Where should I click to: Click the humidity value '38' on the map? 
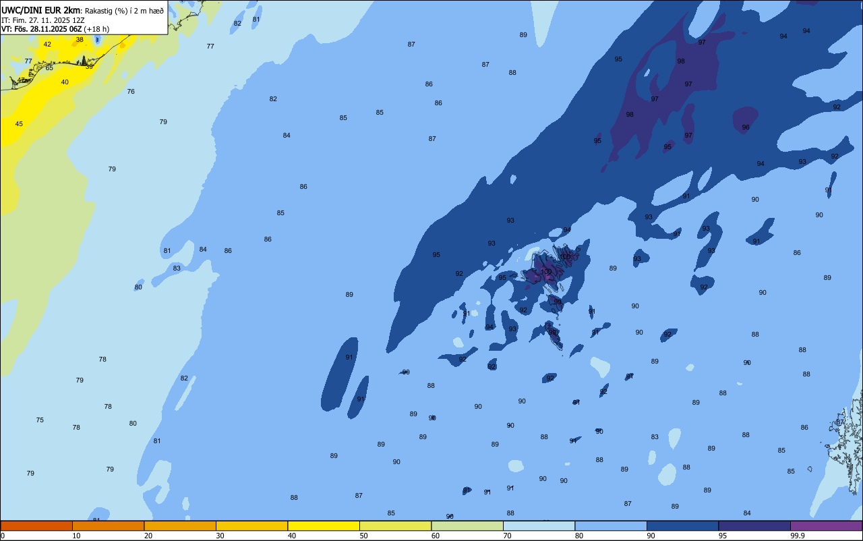[80, 39]
